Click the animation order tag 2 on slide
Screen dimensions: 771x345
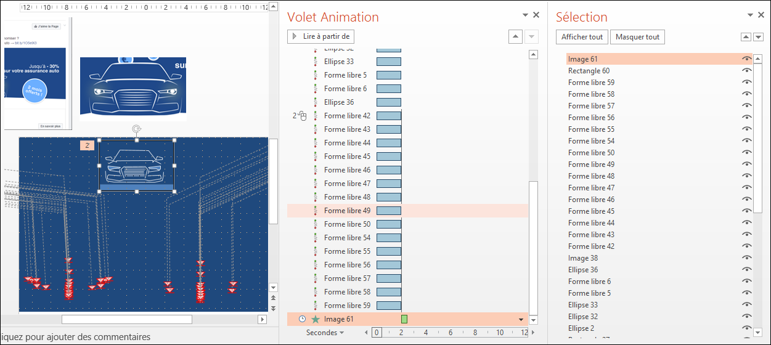click(88, 145)
